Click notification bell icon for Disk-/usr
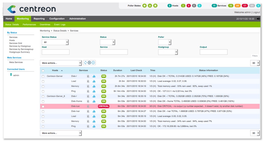263x141 pixels. [x=88, y=106]
